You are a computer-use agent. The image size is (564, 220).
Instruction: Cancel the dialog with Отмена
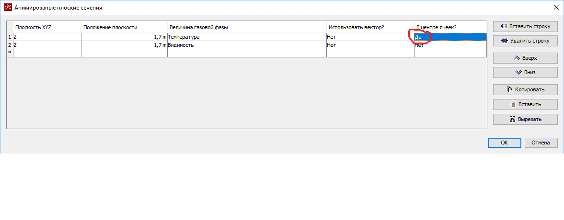(x=541, y=143)
